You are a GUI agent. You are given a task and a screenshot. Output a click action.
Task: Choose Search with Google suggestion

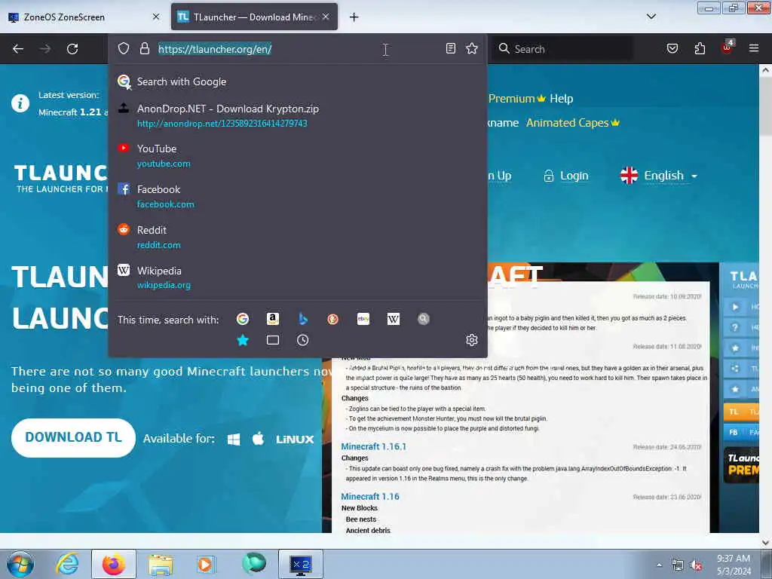(x=298, y=81)
